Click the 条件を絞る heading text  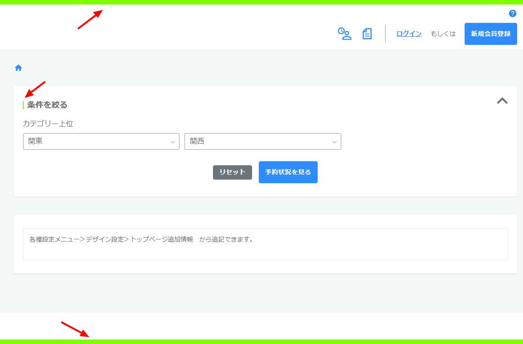[47, 105]
